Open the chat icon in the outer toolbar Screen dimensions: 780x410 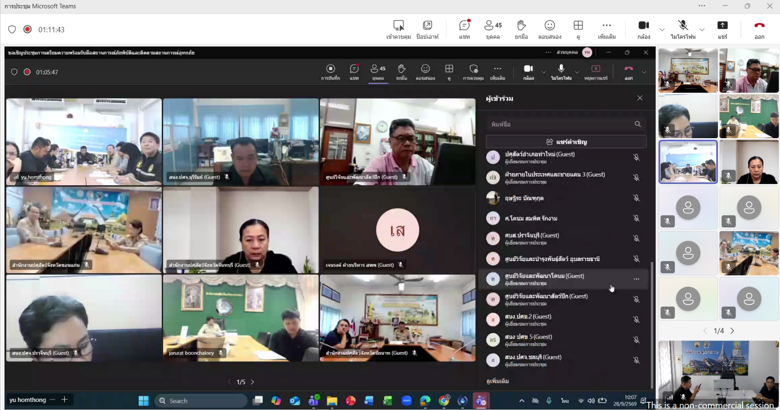tap(465, 29)
